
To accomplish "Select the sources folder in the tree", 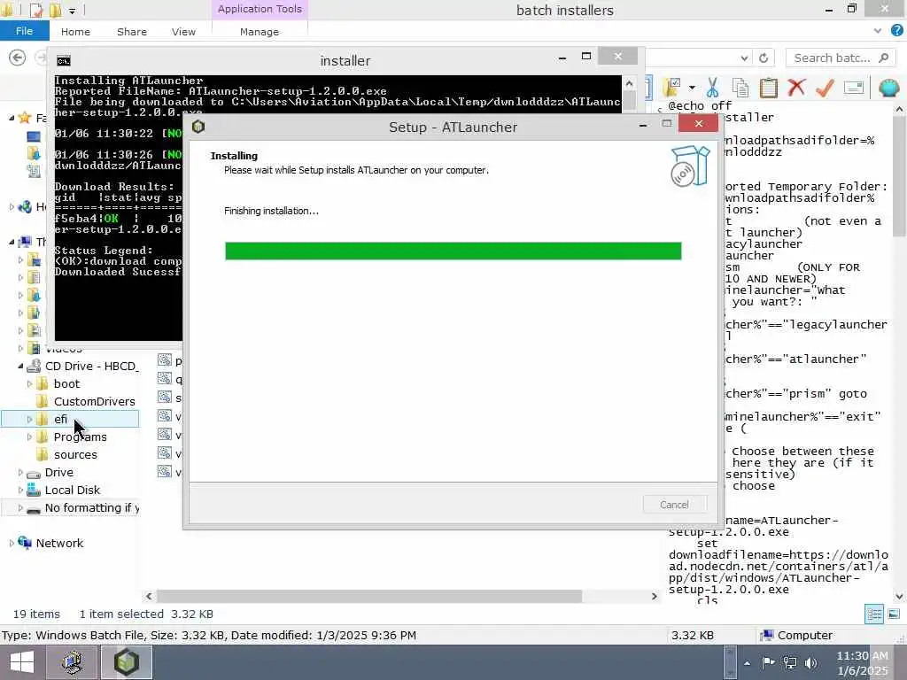I will click(75, 455).
